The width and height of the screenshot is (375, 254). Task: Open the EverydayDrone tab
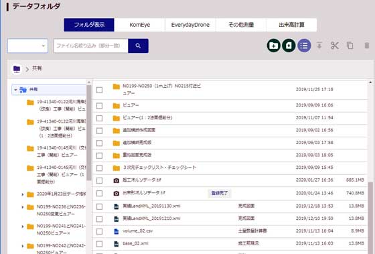tap(190, 25)
